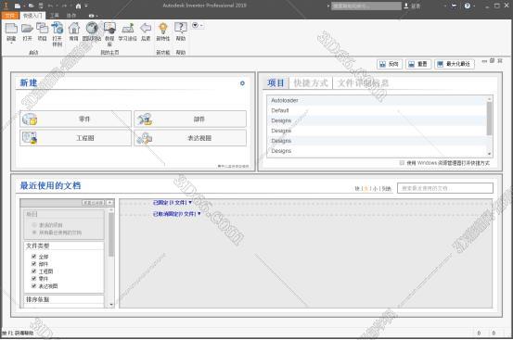Screen dimensions: 513x340
Task: Open the Projects (项目) ribbon icon
Action: [x=42, y=28]
